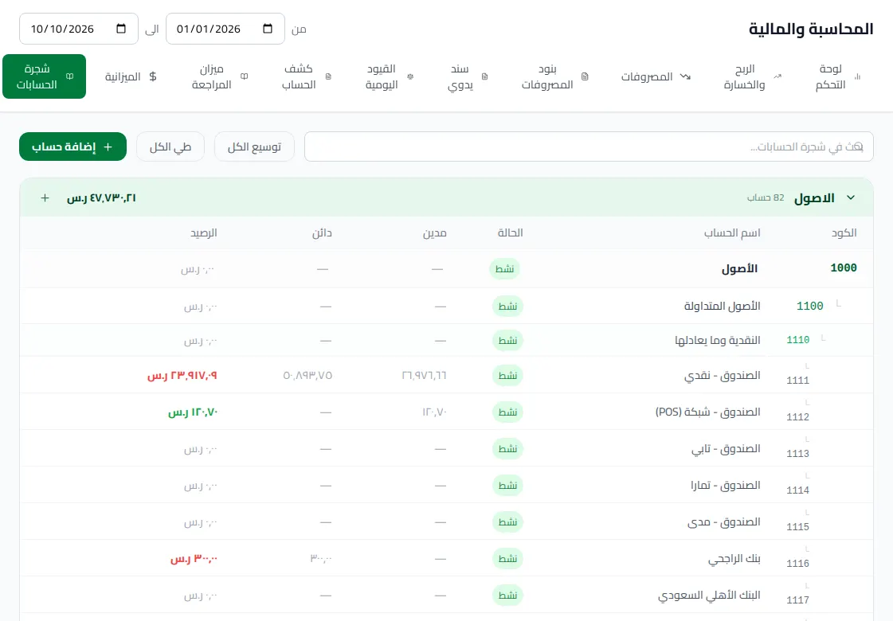Open الميزانية tab

(131, 76)
